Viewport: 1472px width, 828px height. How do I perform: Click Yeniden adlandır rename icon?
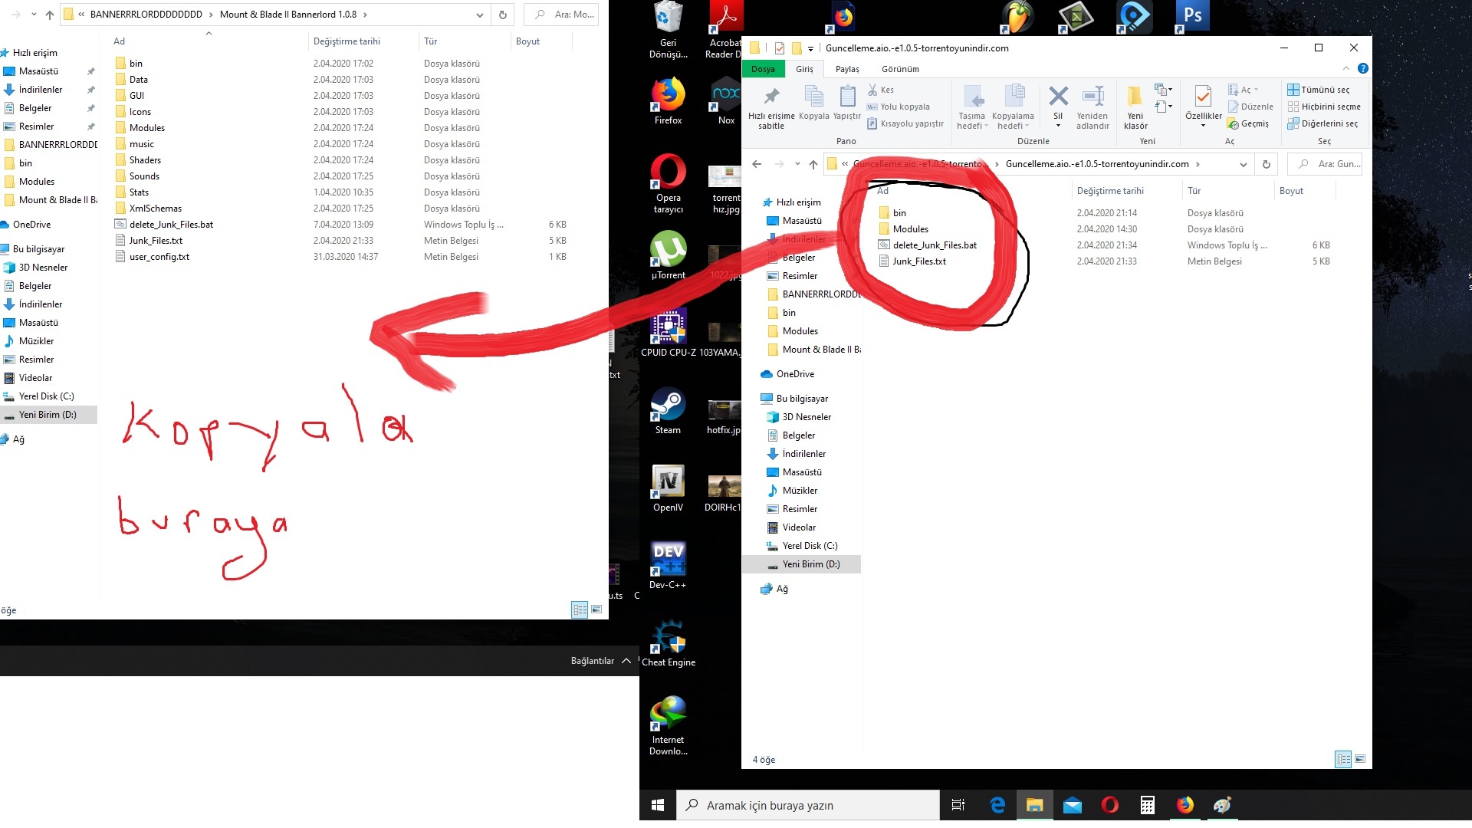(1092, 107)
